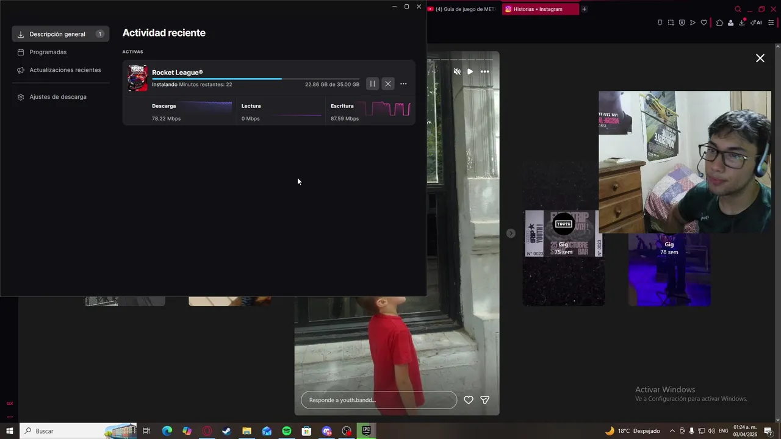The image size is (781, 439).
Task: Open browser profile account icon
Action: [730, 23]
